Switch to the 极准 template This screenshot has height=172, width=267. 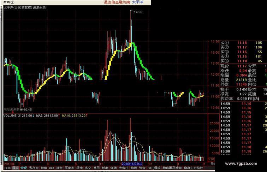[79, 168]
